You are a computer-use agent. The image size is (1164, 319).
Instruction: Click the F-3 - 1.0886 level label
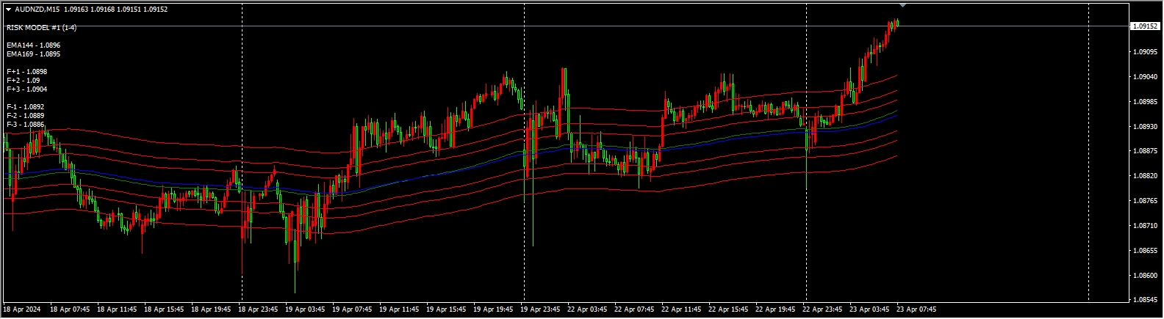tap(25, 125)
